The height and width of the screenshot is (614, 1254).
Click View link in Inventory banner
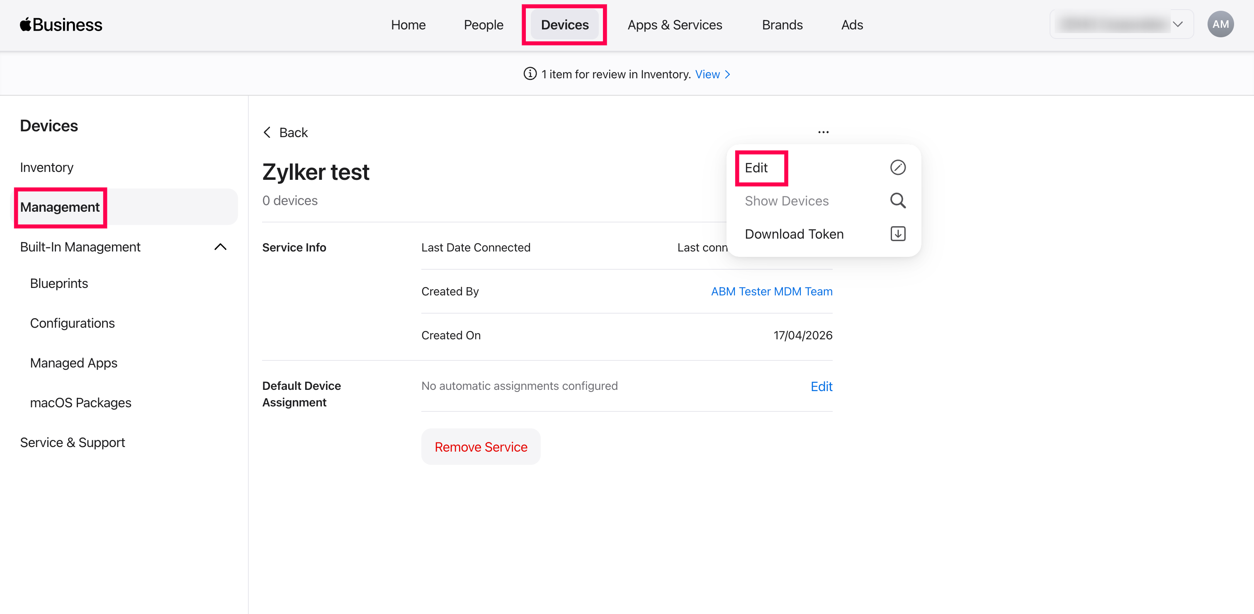point(712,75)
